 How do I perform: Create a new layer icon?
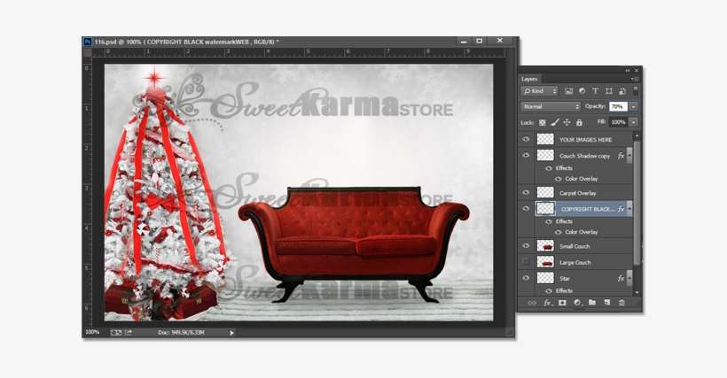(607, 303)
